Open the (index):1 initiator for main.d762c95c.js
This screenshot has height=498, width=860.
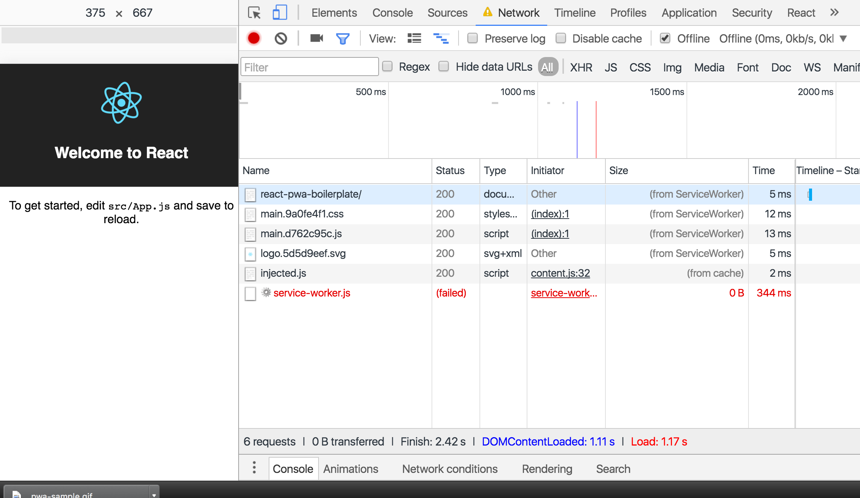tap(550, 233)
